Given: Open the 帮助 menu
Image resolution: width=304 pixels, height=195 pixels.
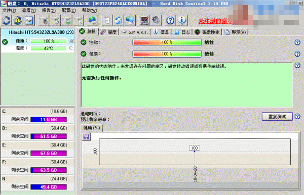Looking at the screenshot, I should [x=89, y=10].
